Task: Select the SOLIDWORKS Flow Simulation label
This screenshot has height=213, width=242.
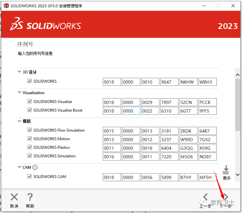Action: point(59,130)
